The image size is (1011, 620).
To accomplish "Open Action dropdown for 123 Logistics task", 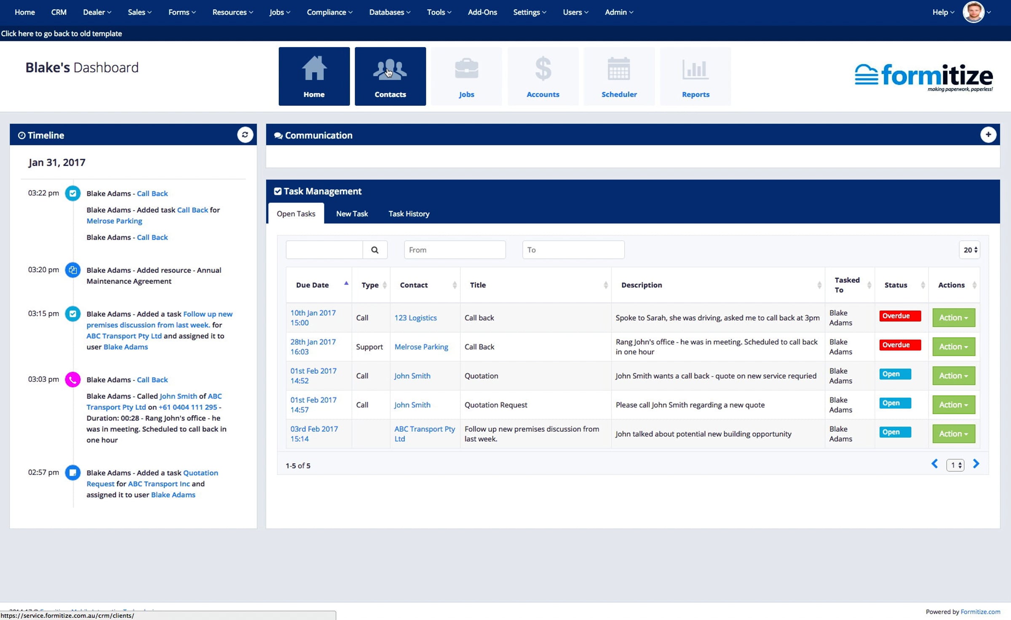I will (953, 318).
